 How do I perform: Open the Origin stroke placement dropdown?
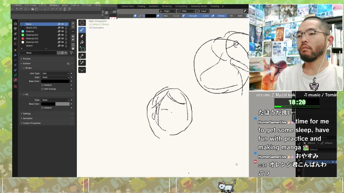[x=168, y=11]
